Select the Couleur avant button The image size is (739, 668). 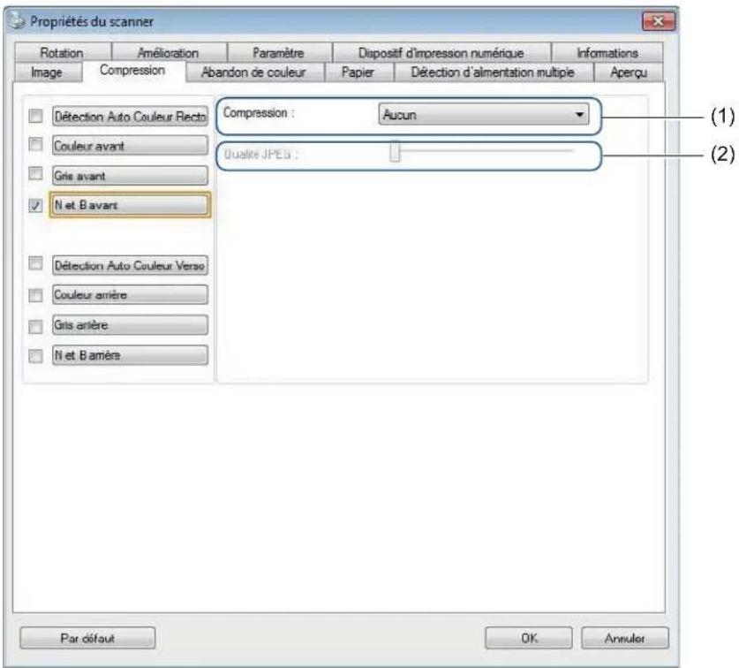[x=130, y=145]
